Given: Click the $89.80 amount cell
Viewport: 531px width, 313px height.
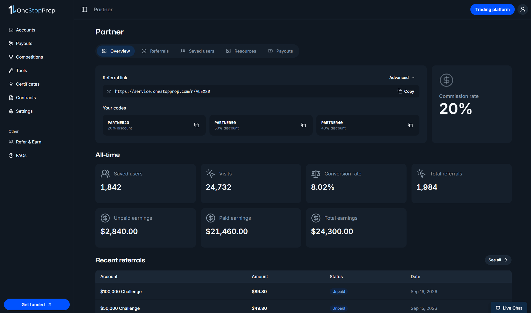Looking at the screenshot, I should (259, 291).
